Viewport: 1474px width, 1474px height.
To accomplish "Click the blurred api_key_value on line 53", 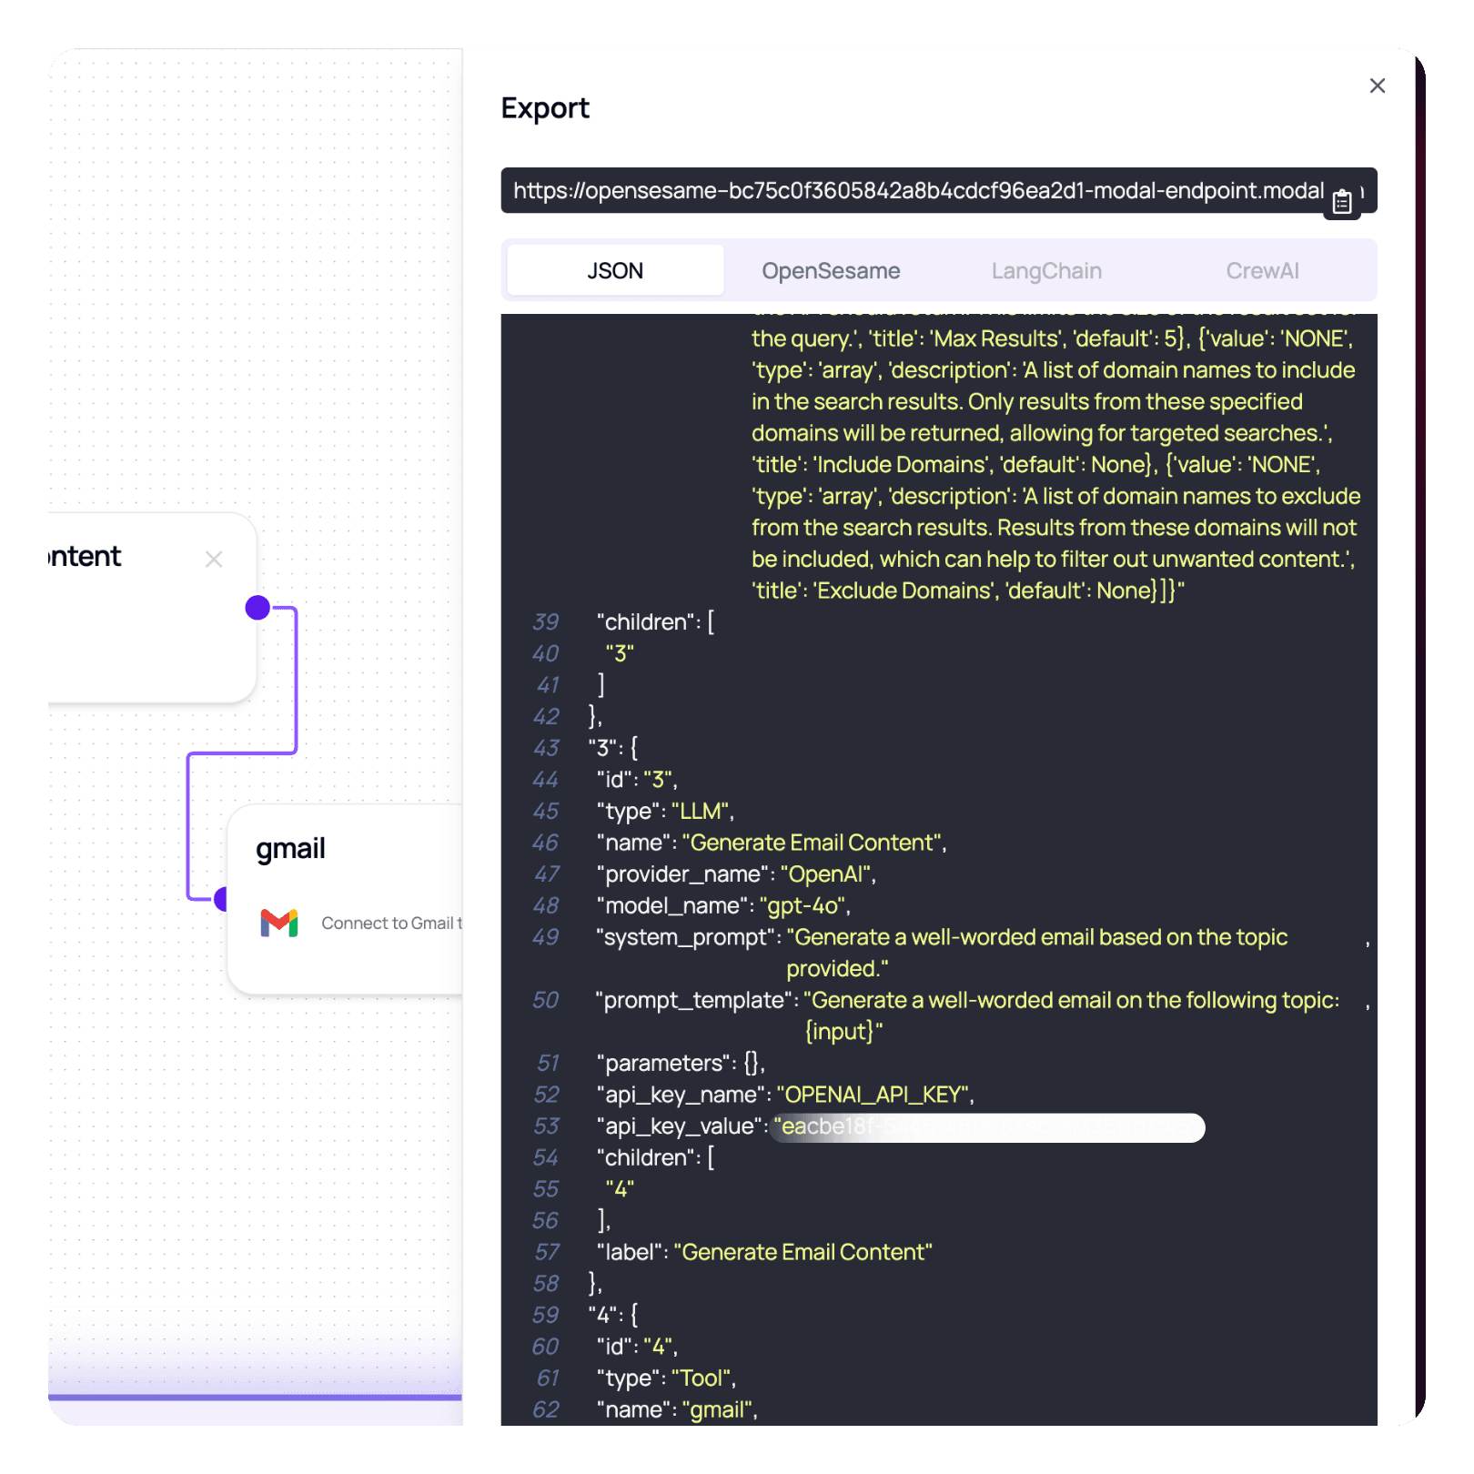I will click(987, 1127).
